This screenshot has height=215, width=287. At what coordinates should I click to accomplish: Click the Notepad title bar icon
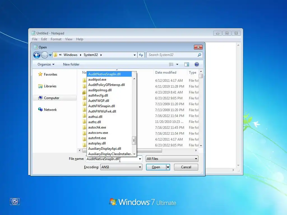click(33, 33)
